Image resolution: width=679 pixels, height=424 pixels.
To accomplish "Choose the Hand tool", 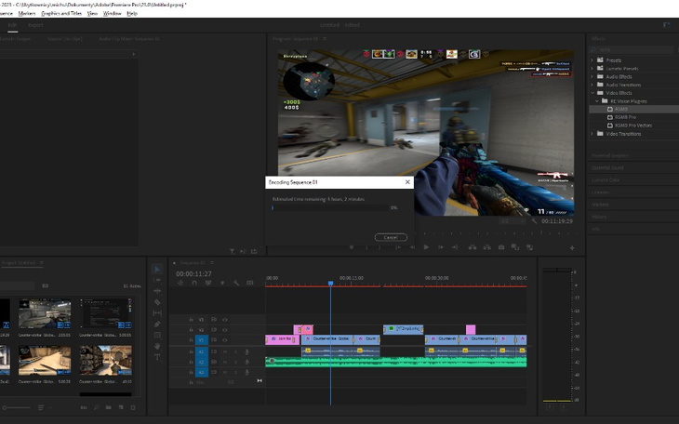I will coord(157,346).
